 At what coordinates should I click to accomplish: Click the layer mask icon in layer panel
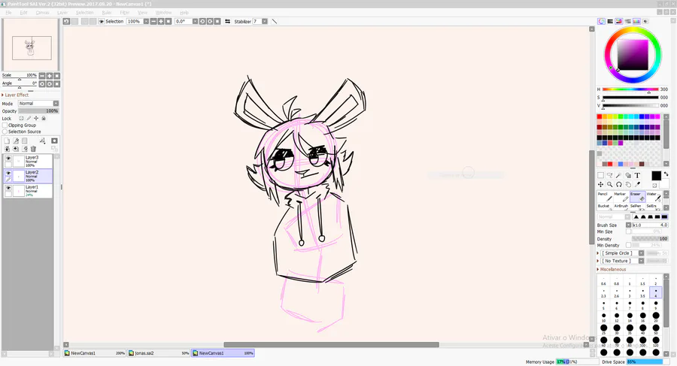click(54, 141)
